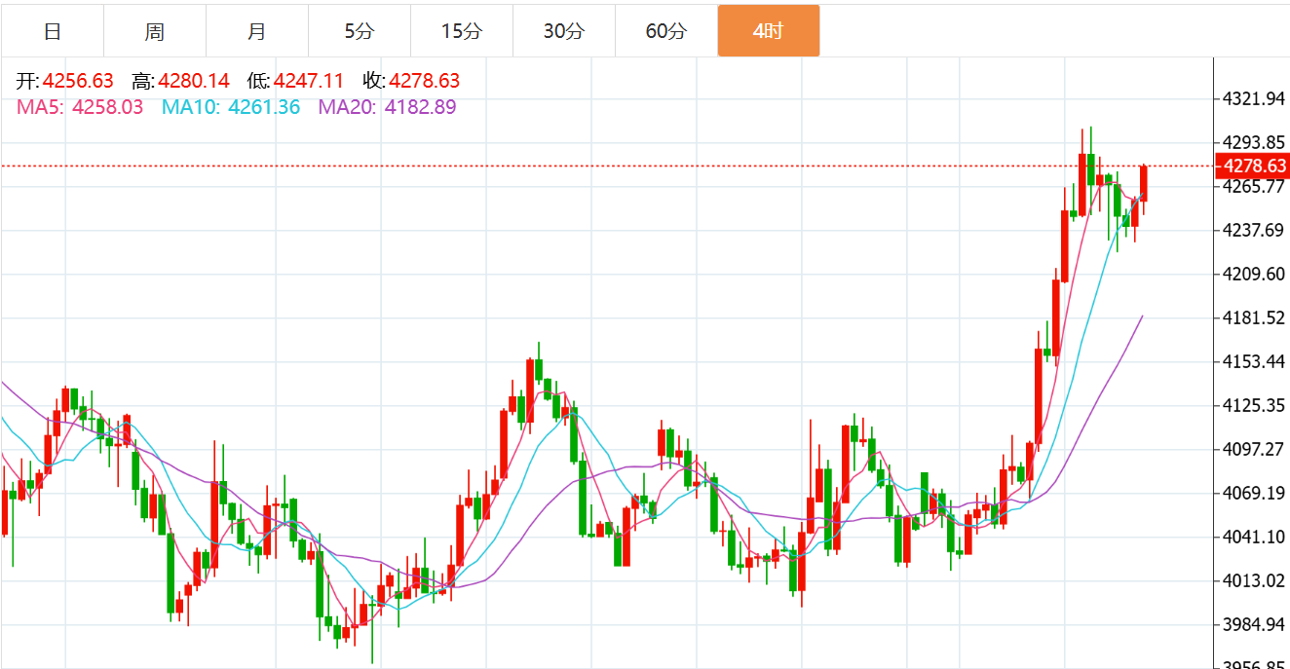This screenshot has width=1290, height=669.
Task: Switch to the 60分 interval tab
Action: [666, 31]
